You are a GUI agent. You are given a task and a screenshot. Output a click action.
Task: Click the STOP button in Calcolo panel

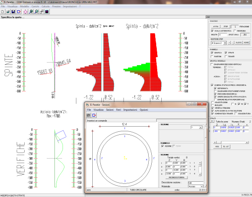[226, 26]
